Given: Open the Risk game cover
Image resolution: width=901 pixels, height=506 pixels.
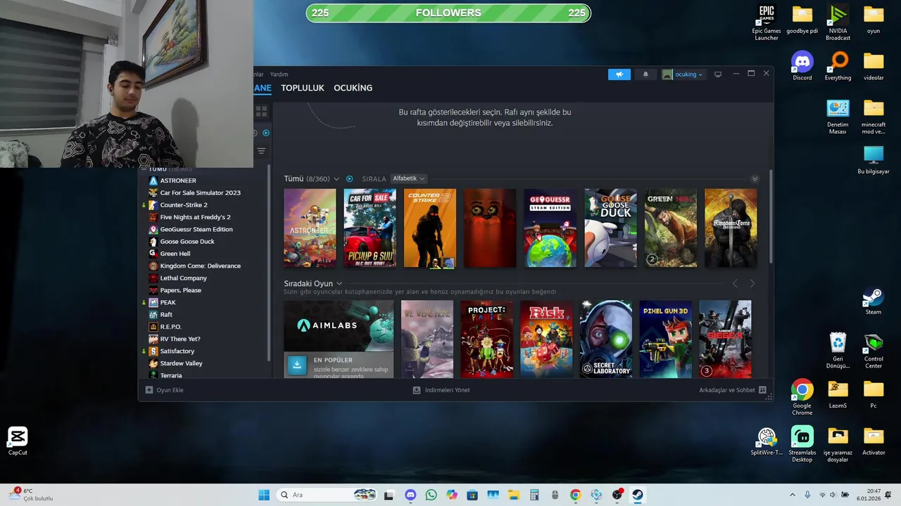Looking at the screenshot, I should (546, 339).
